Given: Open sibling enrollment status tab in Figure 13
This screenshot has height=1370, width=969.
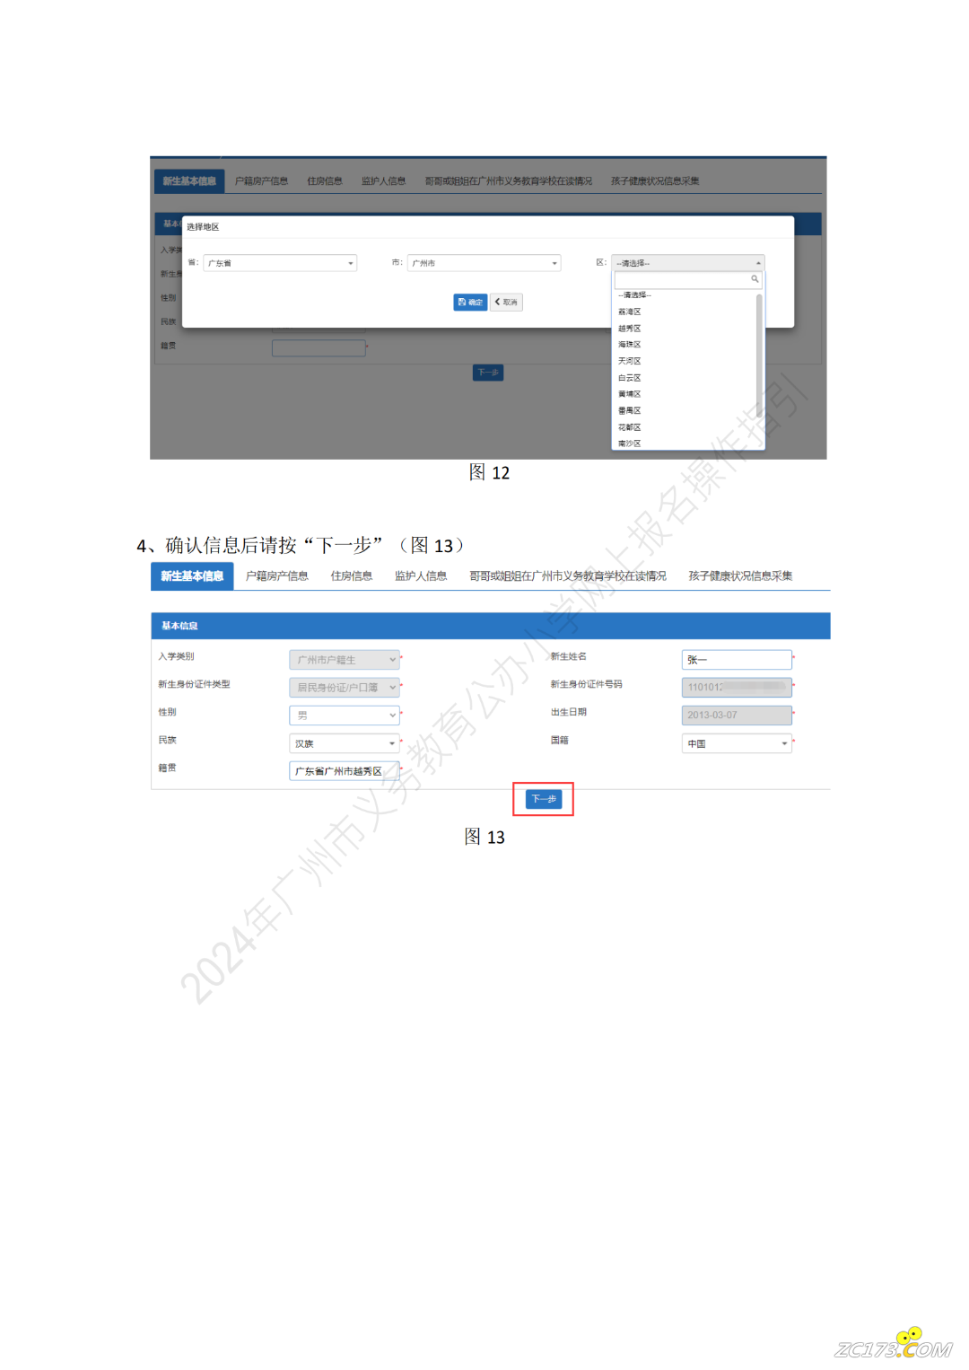Looking at the screenshot, I should (568, 576).
